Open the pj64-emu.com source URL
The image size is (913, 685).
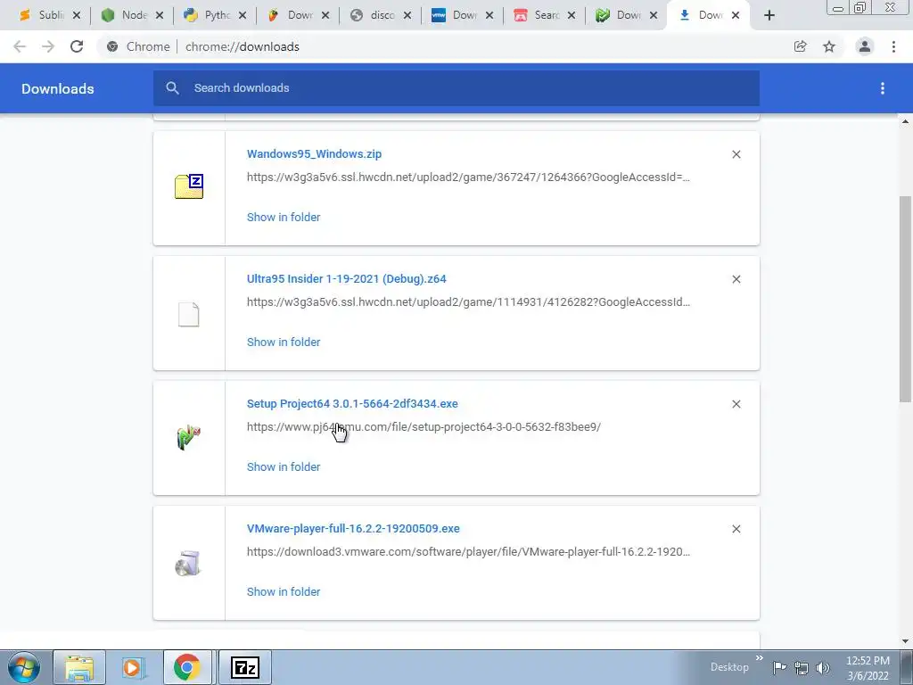pyautogui.click(x=424, y=427)
